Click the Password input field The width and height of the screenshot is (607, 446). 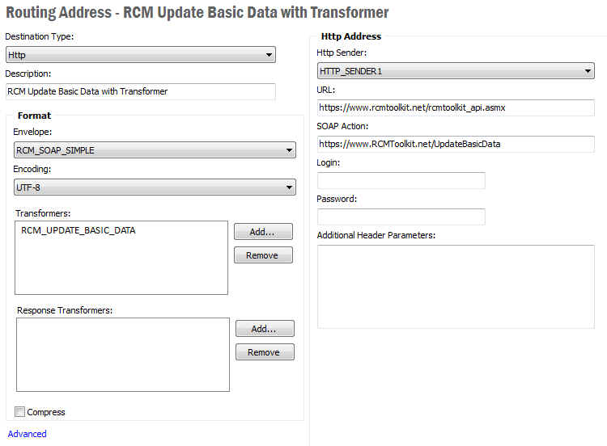pyautogui.click(x=401, y=217)
